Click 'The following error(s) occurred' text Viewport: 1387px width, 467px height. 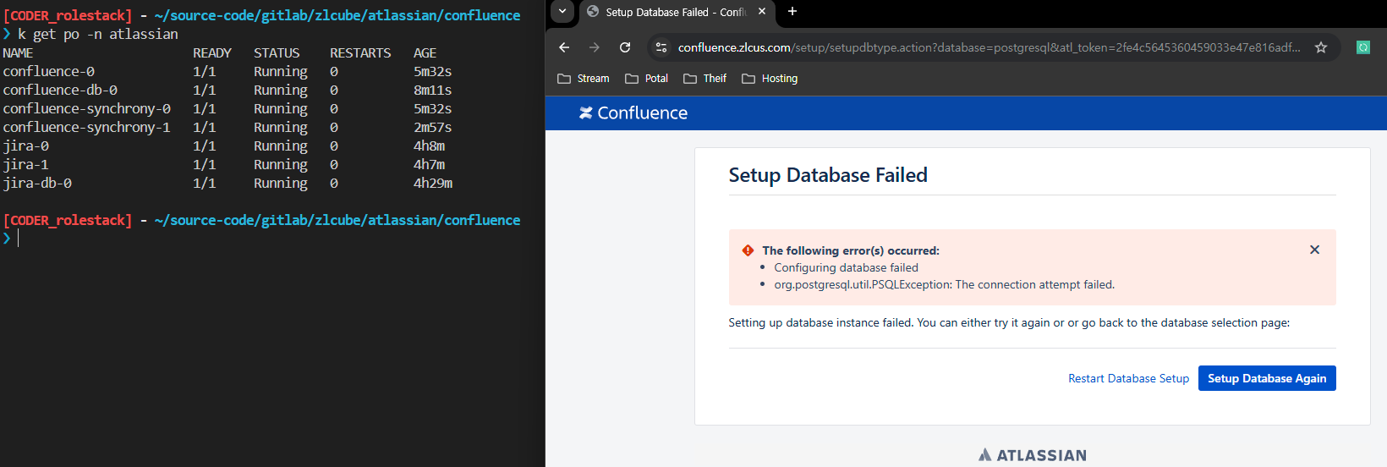click(x=851, y=250)
